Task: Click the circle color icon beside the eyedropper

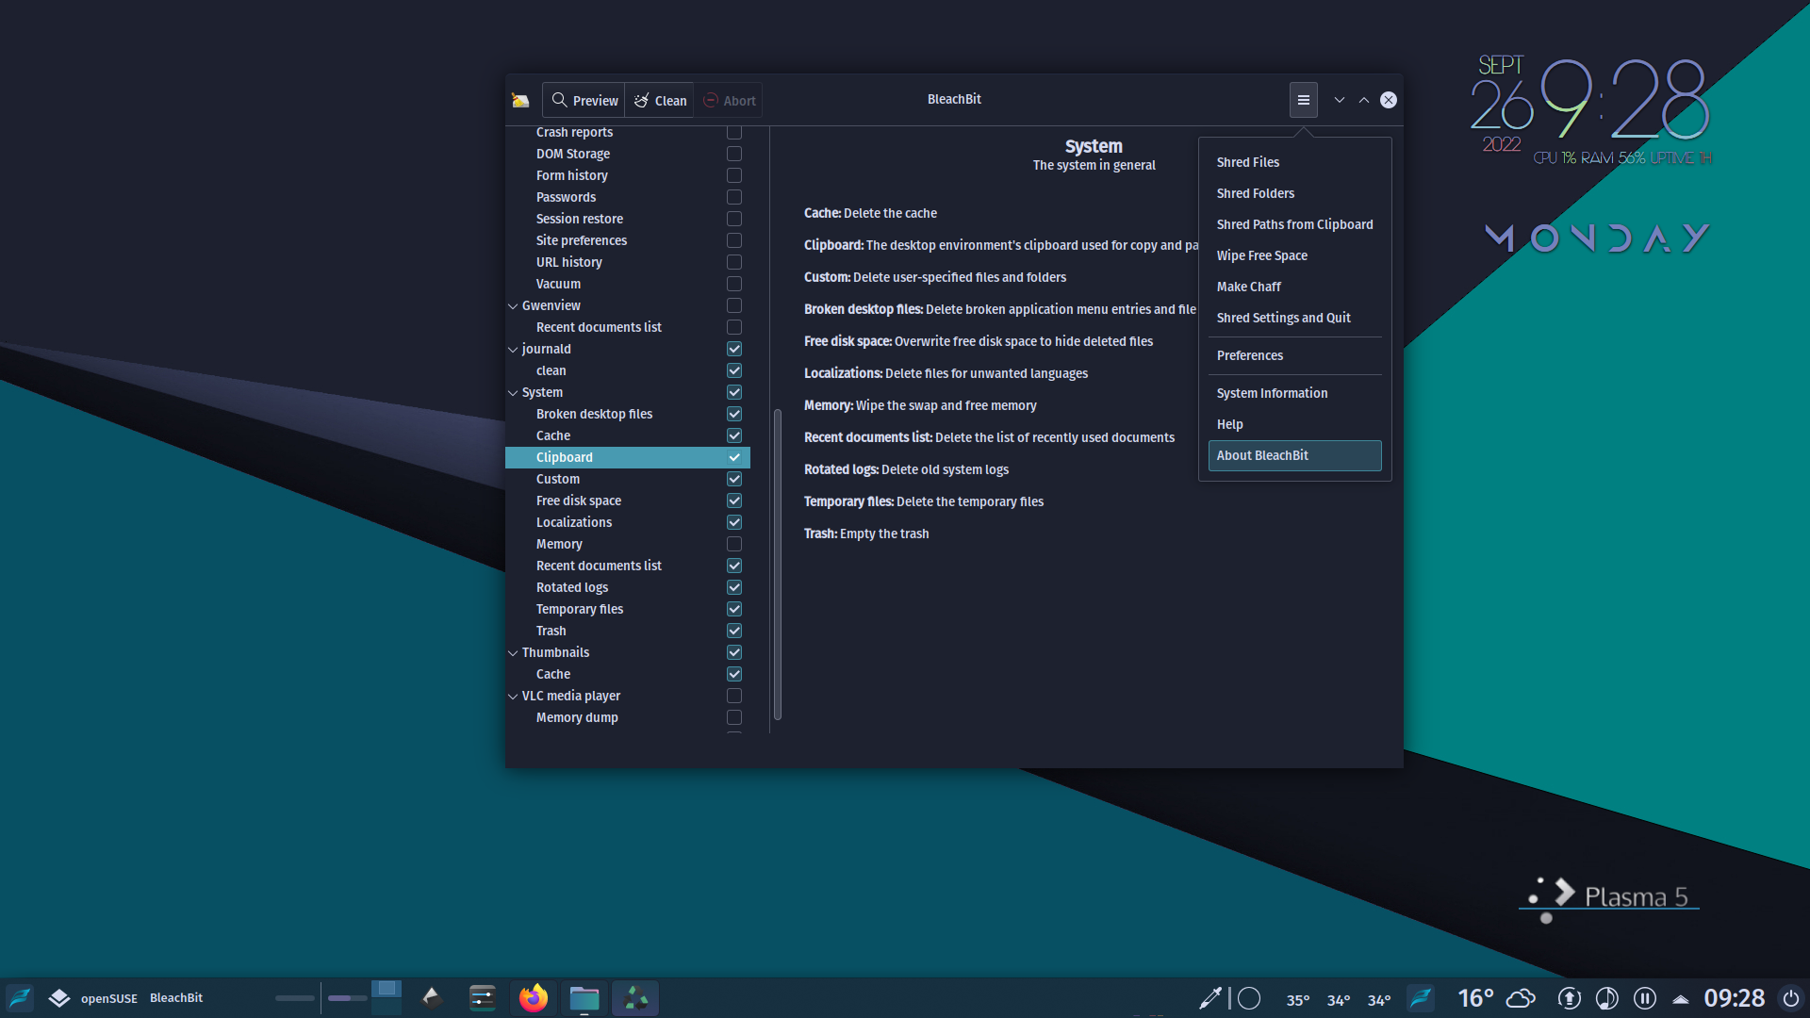Action: (x=1249, y=998)
